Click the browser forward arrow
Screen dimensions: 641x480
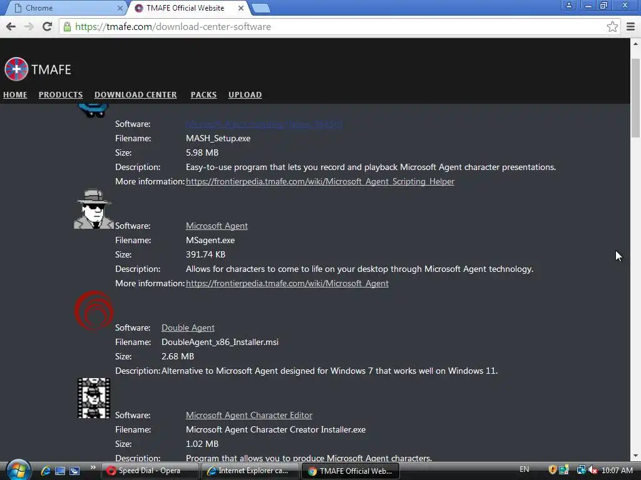[29, 27]
